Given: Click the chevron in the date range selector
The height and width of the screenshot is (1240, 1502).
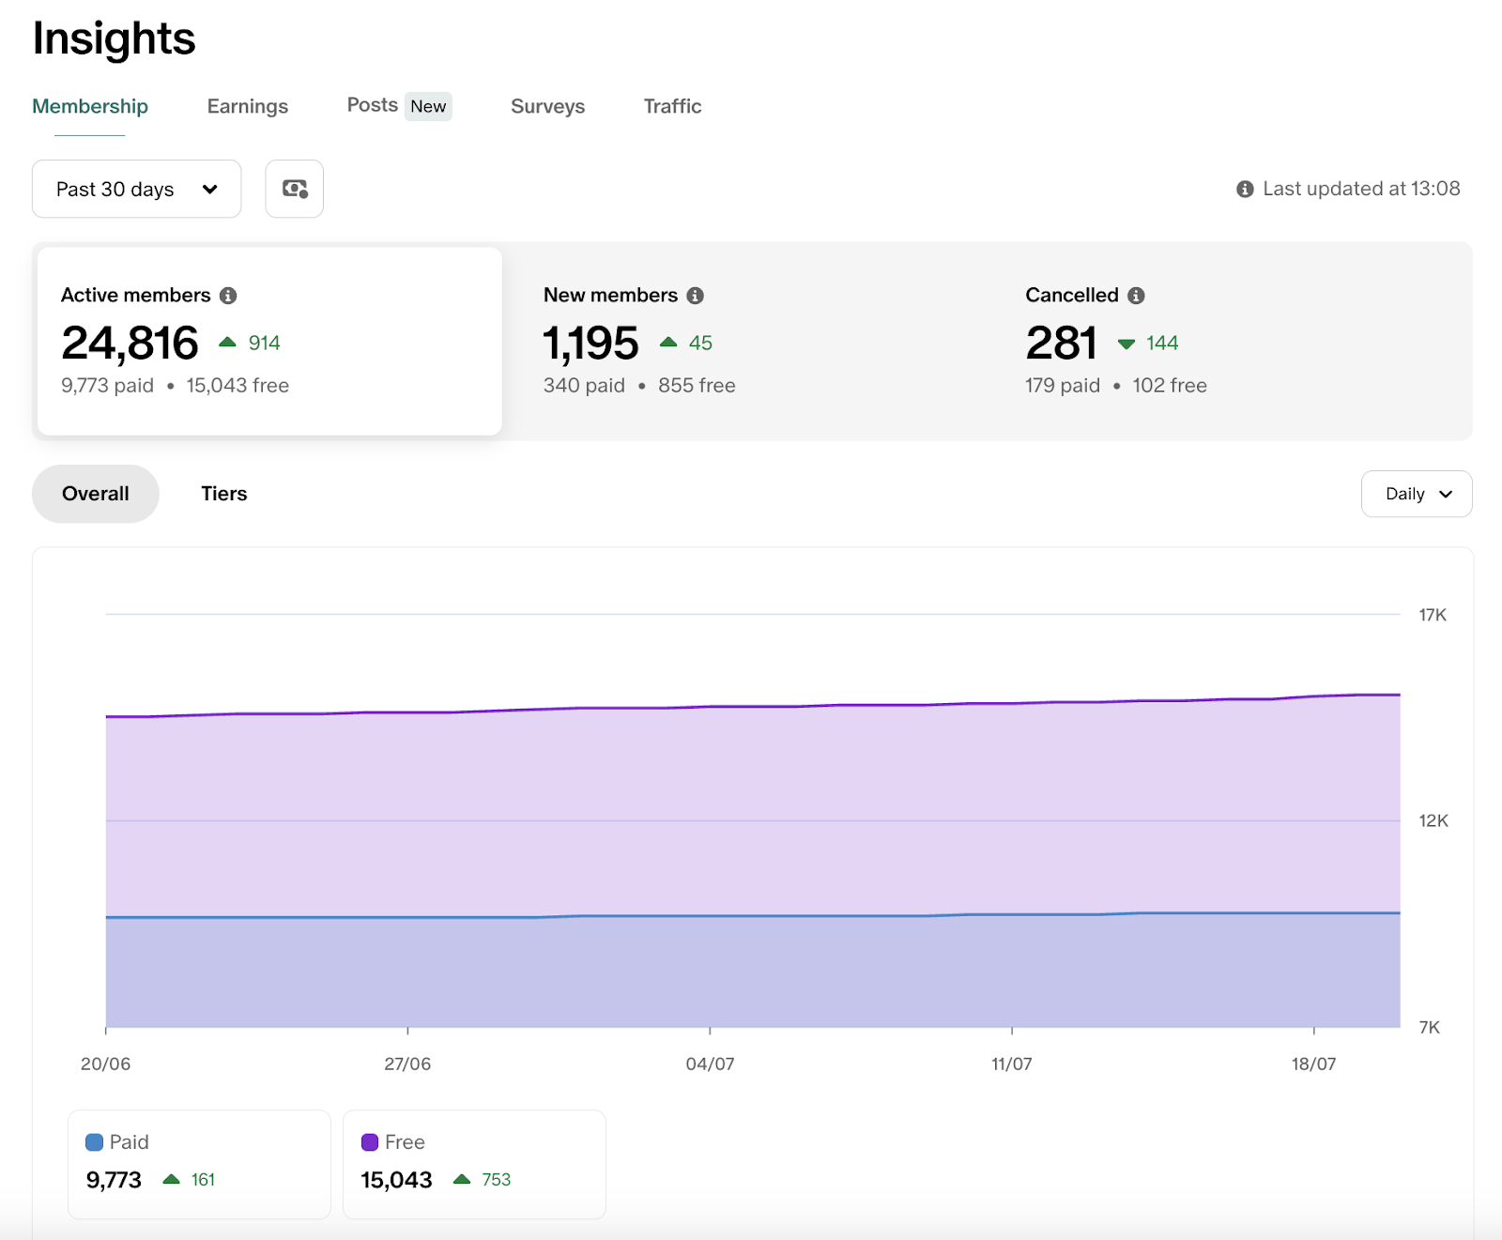Looking at the screenshot, I should pyautogui.click(x=210, y=190).
